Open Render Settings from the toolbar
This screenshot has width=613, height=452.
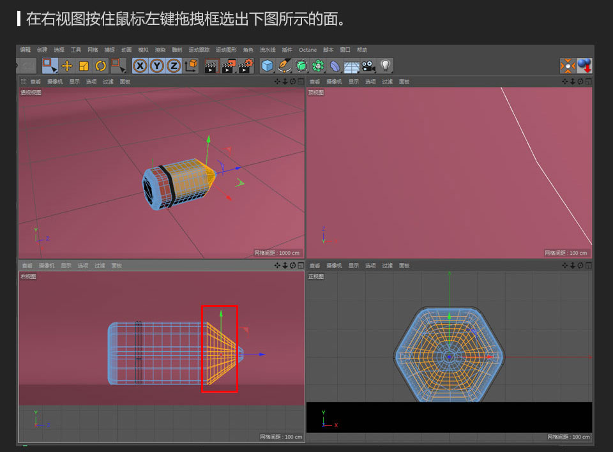click(x=245, y=66)
